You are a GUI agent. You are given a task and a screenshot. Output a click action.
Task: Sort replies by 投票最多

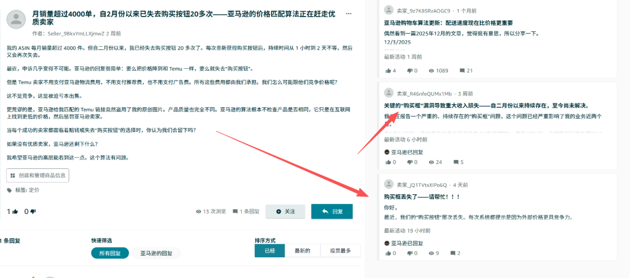tap(340, 251)
